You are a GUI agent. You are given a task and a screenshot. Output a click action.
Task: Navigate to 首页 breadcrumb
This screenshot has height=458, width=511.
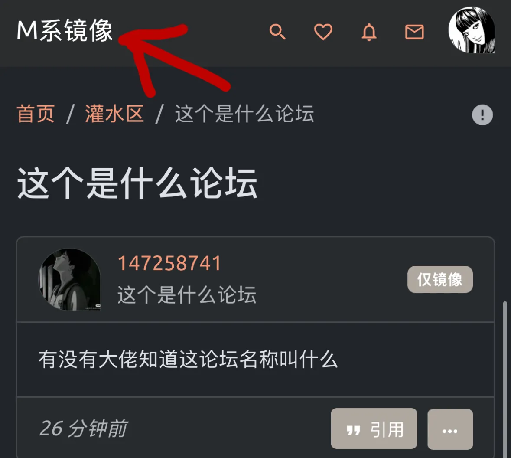pos(36,114)
